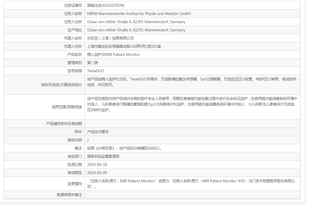Select the 代理人名称 label
310x206 pixels.
(x=73, y=38)
